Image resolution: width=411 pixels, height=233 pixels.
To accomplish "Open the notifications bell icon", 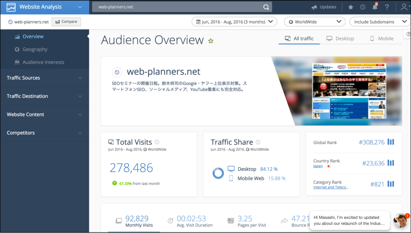I will pos(375,7).
